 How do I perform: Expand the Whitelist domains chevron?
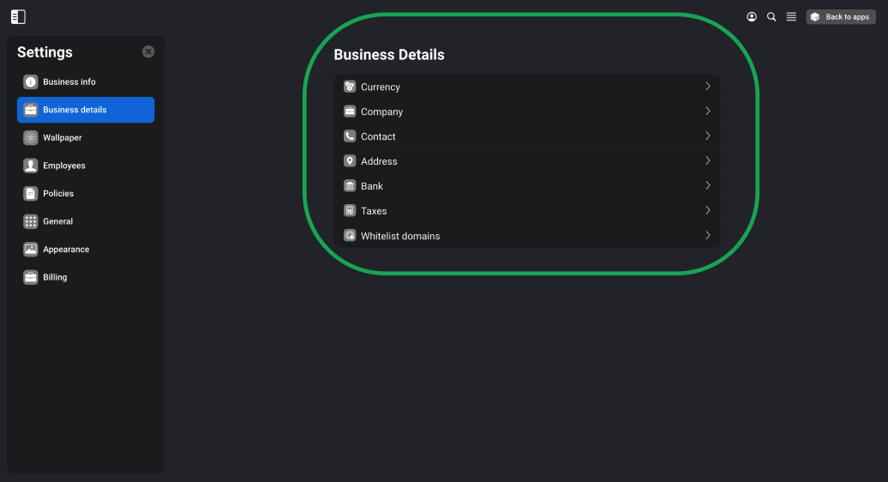click(708, 235)
